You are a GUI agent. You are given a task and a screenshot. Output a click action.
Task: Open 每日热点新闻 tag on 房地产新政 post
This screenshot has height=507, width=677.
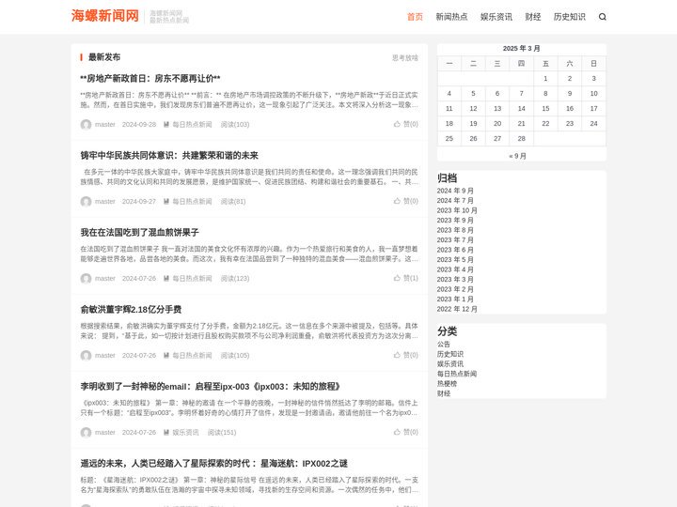192,125
